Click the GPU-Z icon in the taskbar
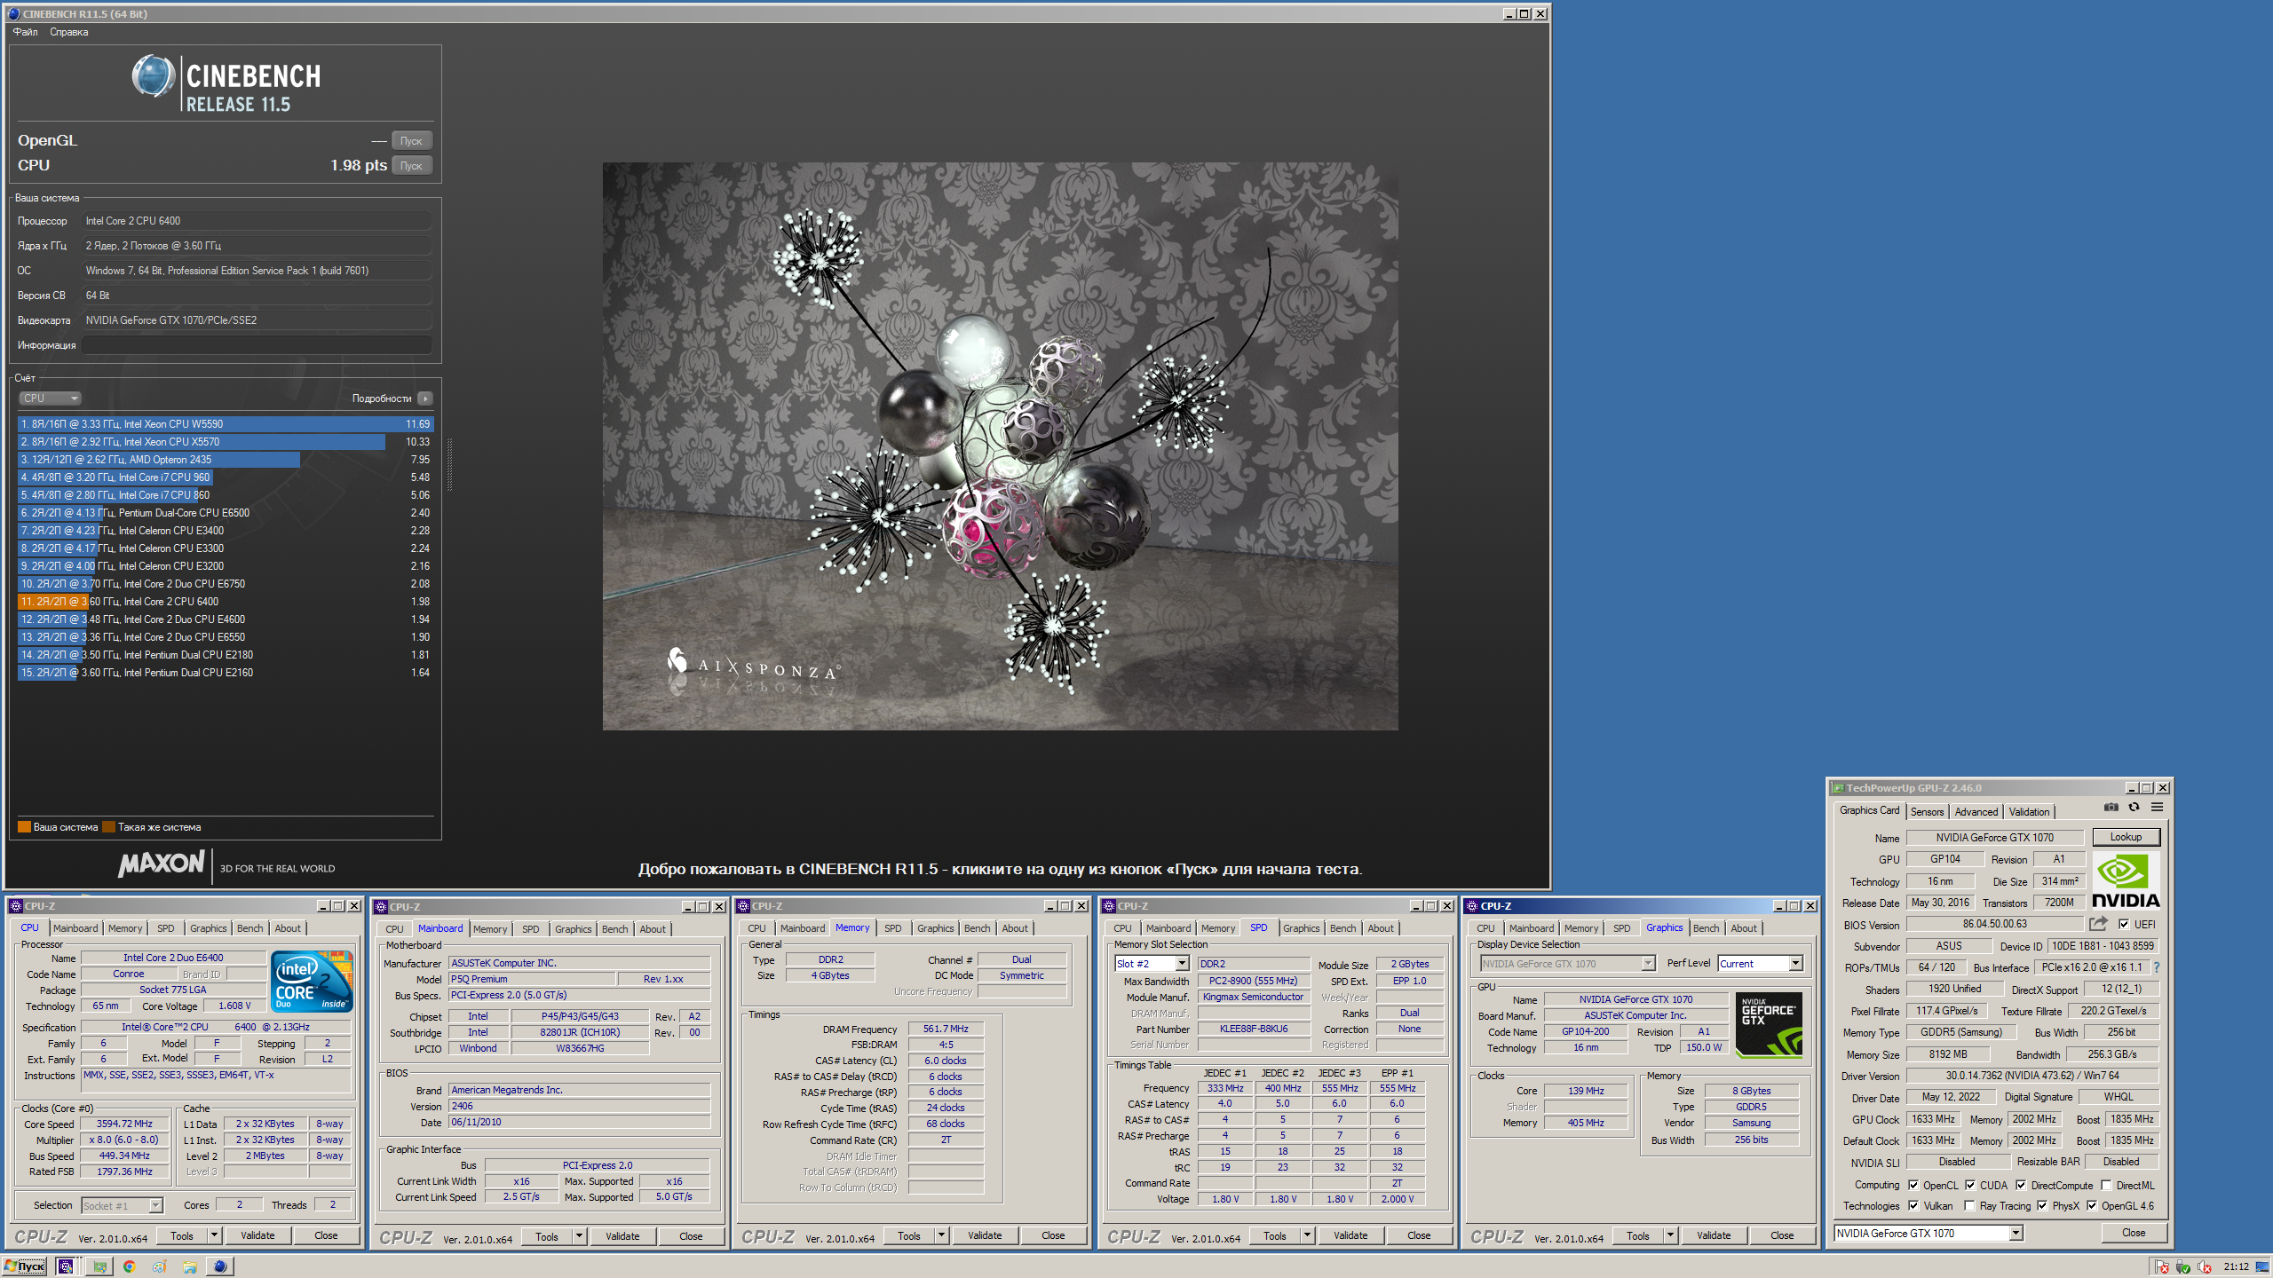The height and width of the screenshot is (1278, 2273). [99, 1266]
